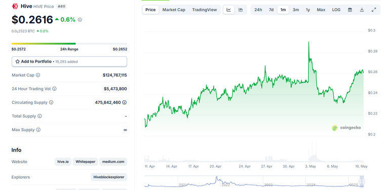Set chart range to Max
Screen dimensions: 389x190
tap(321, 10)
